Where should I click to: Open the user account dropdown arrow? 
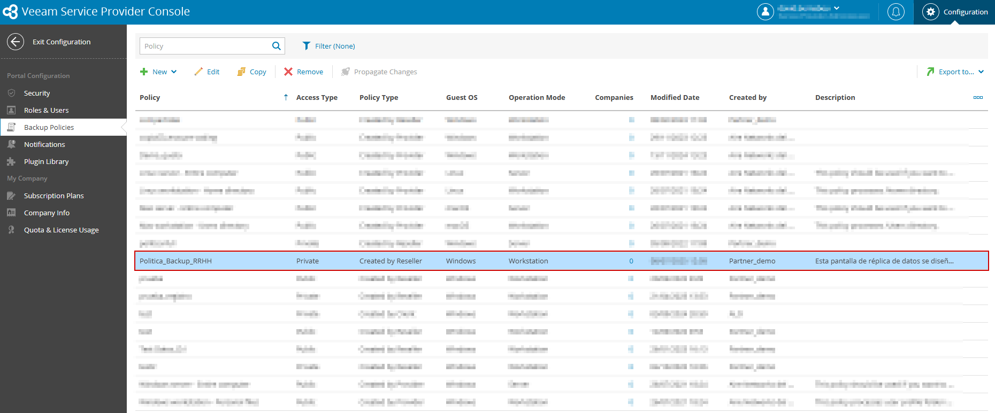click(x=837, y=8)
